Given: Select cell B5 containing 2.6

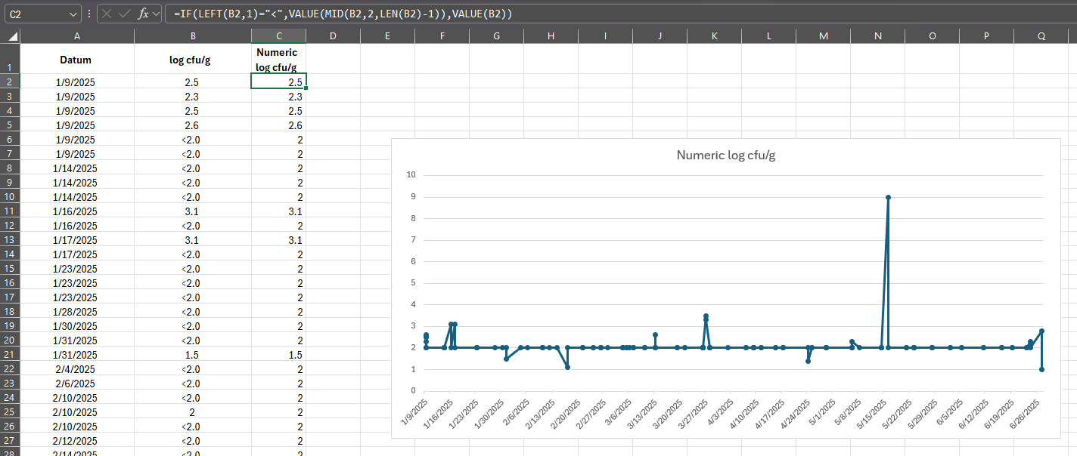Looking at the screenshot, I should (193, 125).
